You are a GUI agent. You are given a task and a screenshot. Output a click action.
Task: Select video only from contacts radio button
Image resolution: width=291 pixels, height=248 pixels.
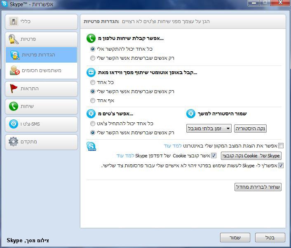[92, 91]
